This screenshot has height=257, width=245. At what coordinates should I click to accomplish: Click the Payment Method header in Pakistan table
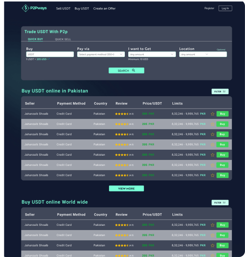tap(71, 103)
